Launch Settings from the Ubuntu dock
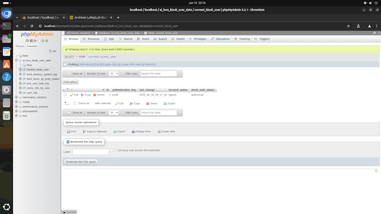381x214 pixels. tap(7, 90)
